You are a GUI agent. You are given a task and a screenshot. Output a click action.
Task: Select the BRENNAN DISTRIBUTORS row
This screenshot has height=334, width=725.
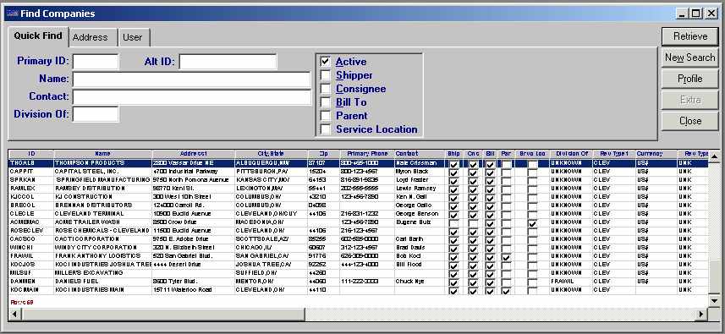point(359,205)
